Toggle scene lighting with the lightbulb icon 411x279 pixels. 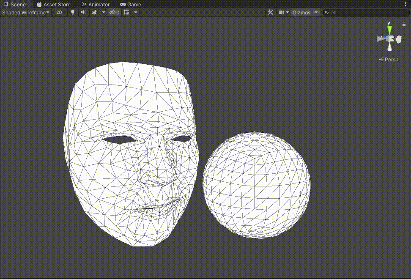click(72, 12)
